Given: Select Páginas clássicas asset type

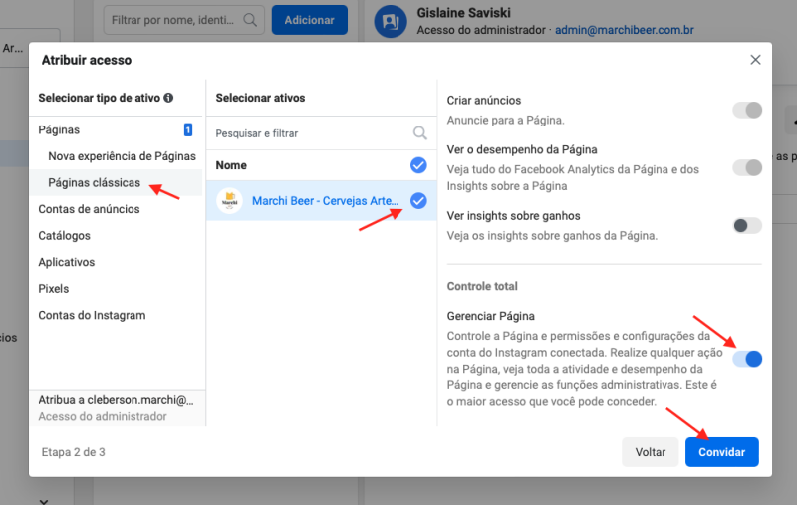Looking at the screenshot, I should (x=94, y=183).
